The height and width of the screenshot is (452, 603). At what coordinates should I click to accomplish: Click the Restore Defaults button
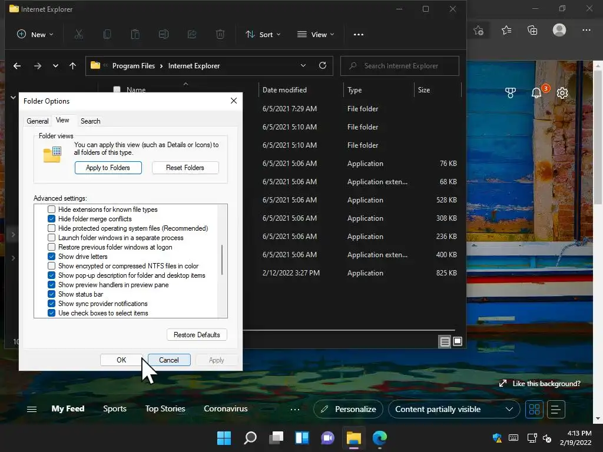click(x=197, y=335)
